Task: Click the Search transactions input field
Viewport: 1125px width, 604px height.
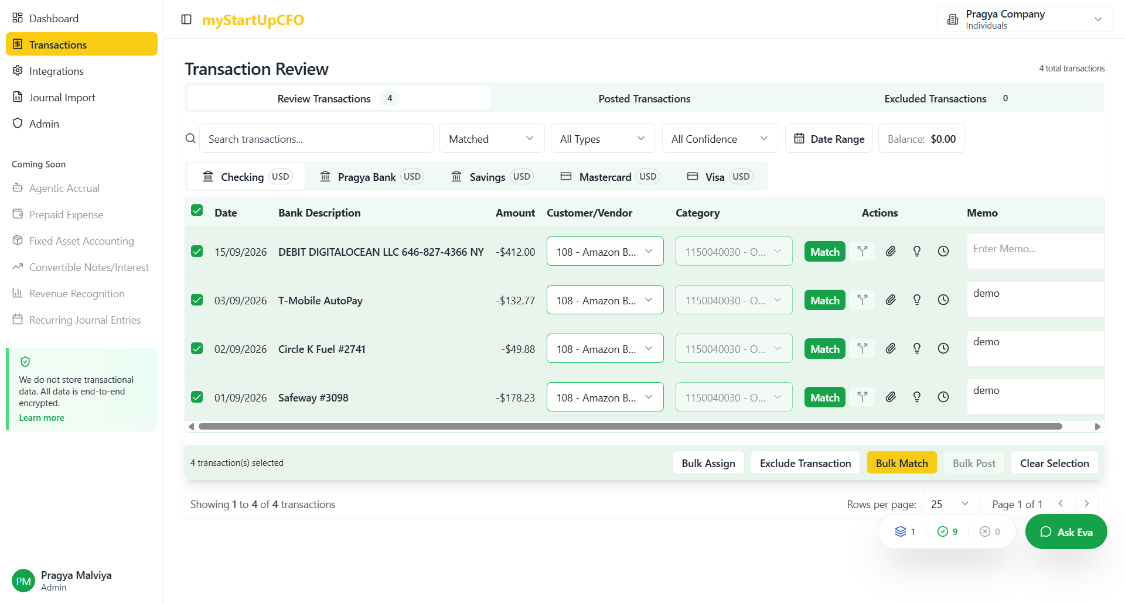Action: (316, 139)
